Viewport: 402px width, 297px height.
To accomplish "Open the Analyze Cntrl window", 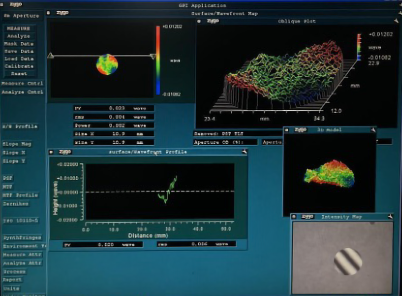I will (22, 92).
